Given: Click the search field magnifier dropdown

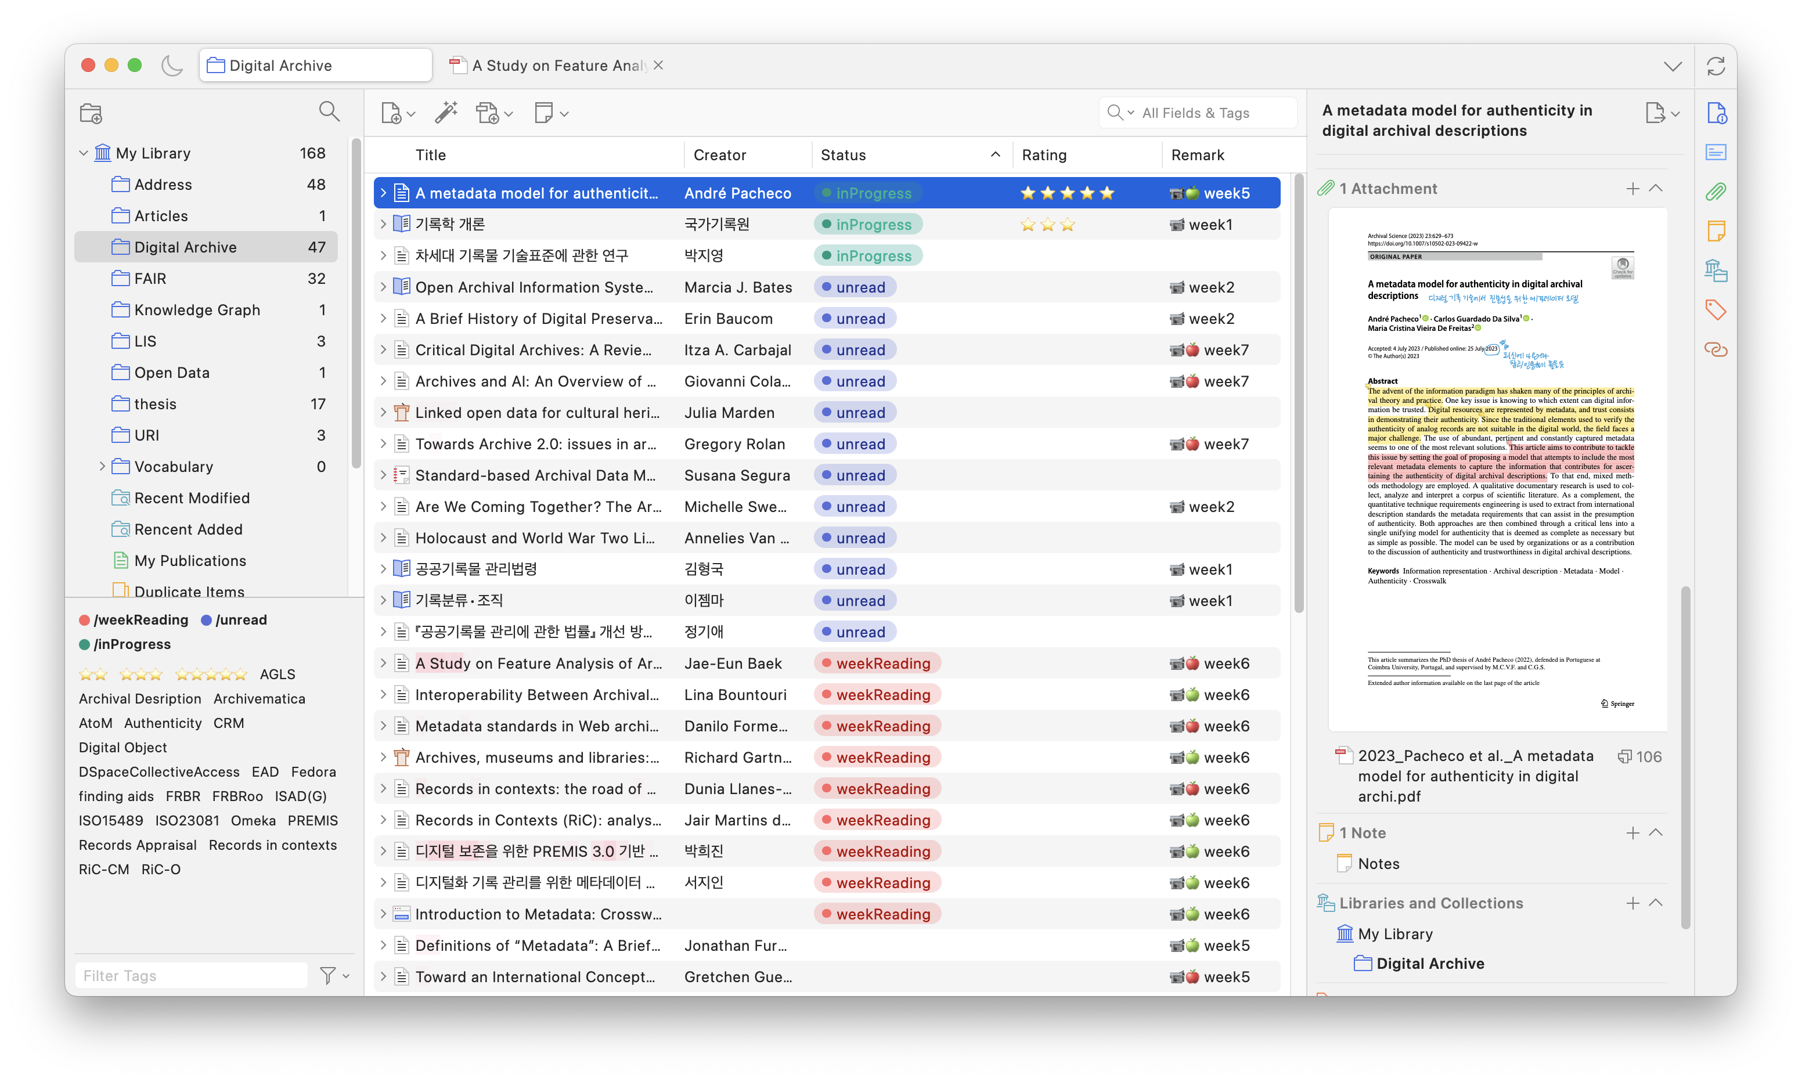Looking at the screenshot, I should click(x=1120, y=113).
